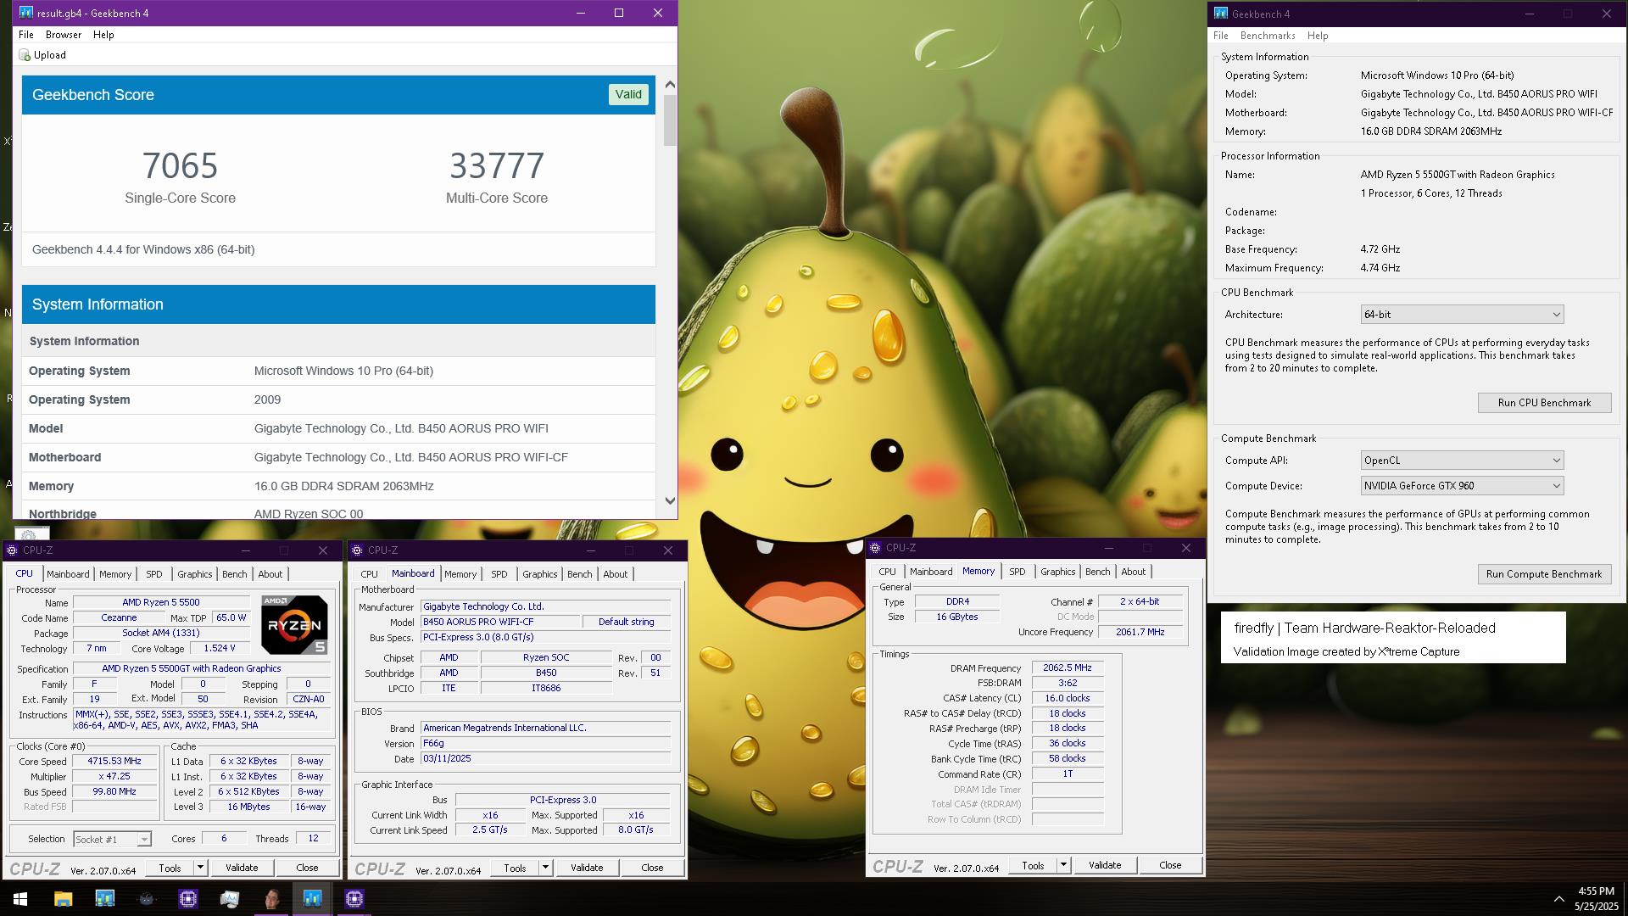Screen dimensions: 1628x916
Task: Click Close button in Mainboard CPU-Z window
Action: tap(652, 868)
